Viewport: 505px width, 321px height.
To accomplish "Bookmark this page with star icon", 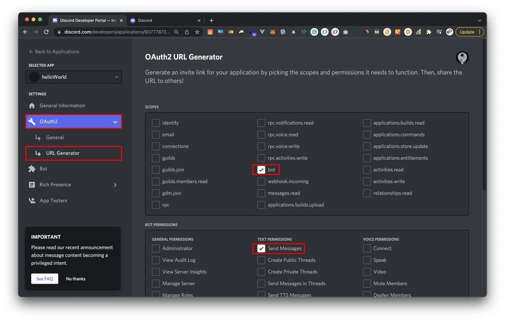I will point(197,32).
